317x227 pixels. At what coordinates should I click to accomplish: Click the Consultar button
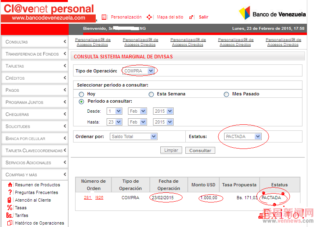[x=200, y=151]
